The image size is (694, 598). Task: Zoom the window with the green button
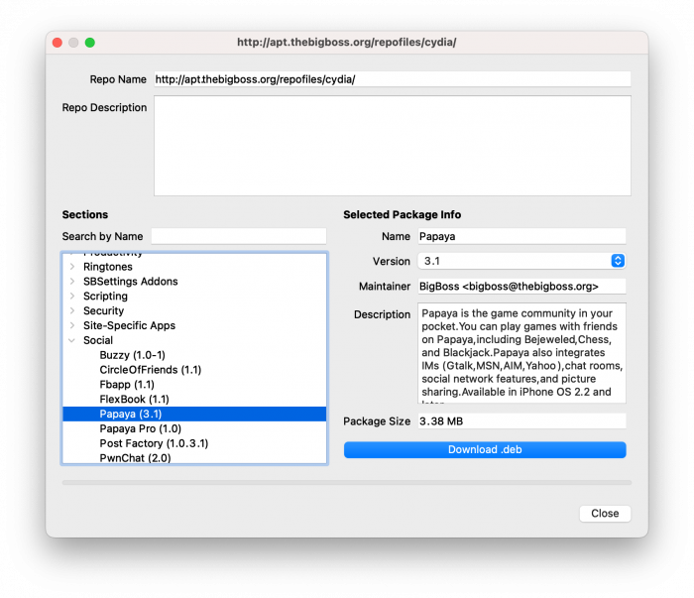pyautogui.click(x=90, y=43)
